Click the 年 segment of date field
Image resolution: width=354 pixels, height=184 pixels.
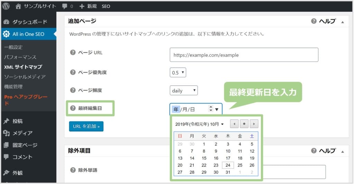pyautogui.click(x=176, y=110)
